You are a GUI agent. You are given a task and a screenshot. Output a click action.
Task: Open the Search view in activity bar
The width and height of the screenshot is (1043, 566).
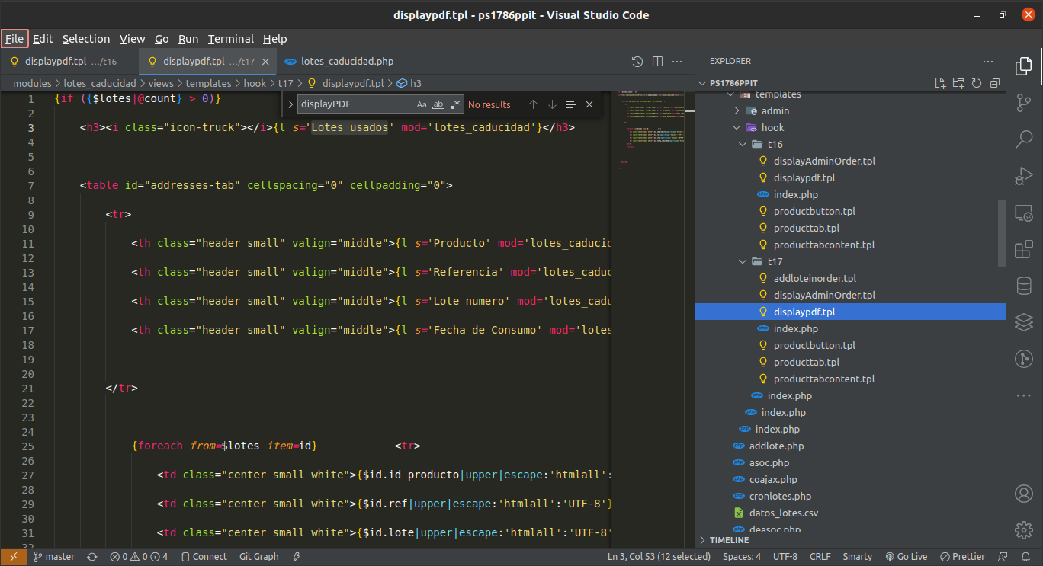(1023, 139)
